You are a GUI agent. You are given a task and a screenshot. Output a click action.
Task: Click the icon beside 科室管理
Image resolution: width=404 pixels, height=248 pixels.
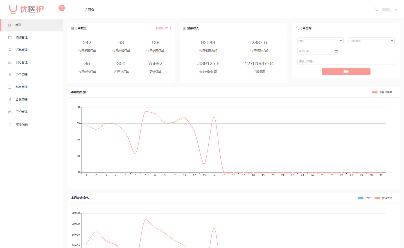pos(10,87)
